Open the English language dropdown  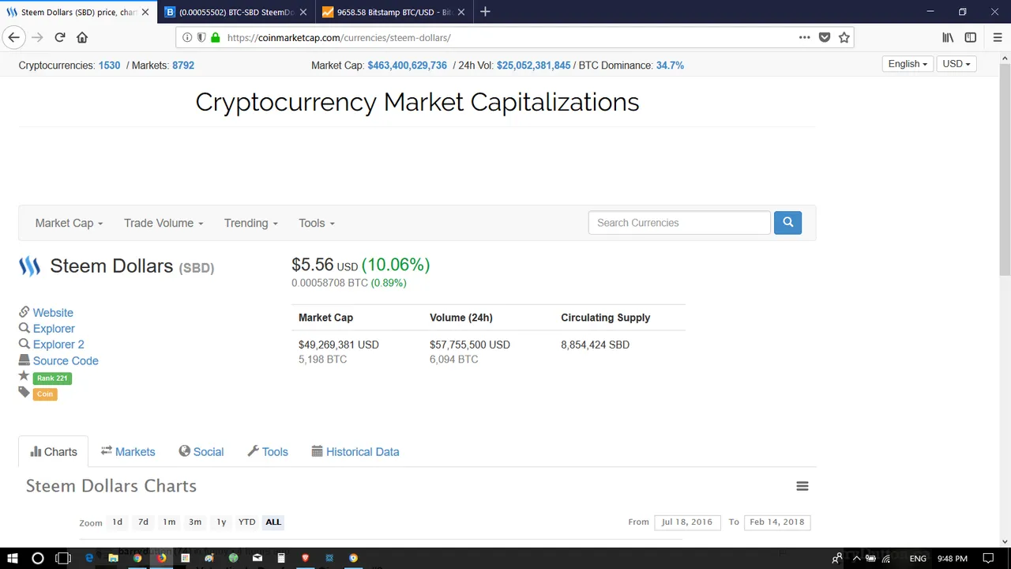coord(908,64)
